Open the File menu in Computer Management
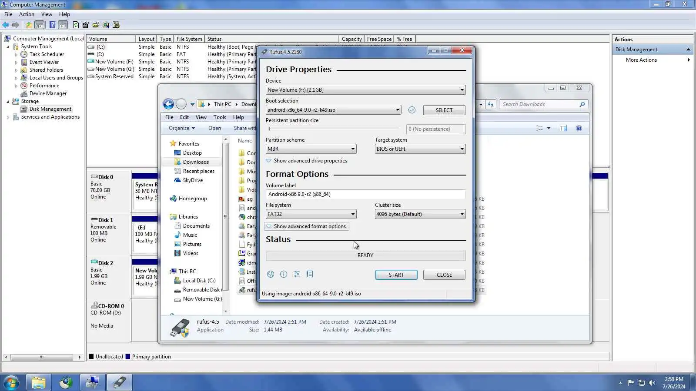The height and width of the screenshot is (391, 696). (8, 14)
